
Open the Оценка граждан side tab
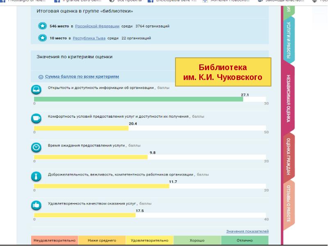pyautogui.click(x=289, y=157)
